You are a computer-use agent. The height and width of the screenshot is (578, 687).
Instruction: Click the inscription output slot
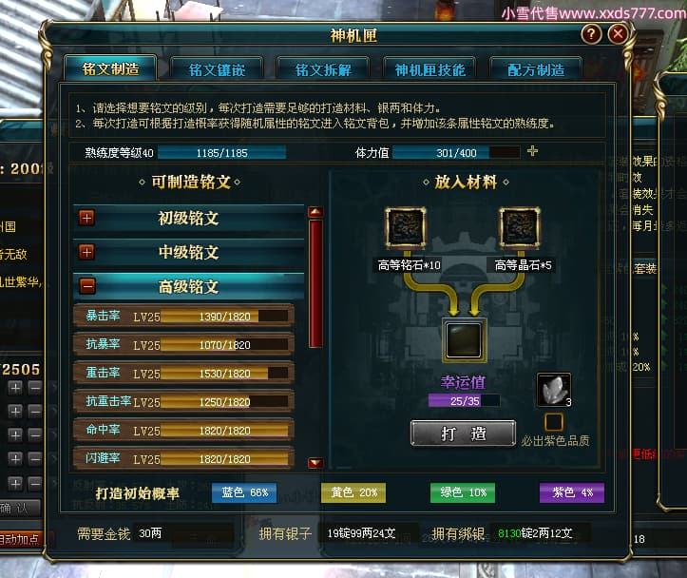click(464, 340)
